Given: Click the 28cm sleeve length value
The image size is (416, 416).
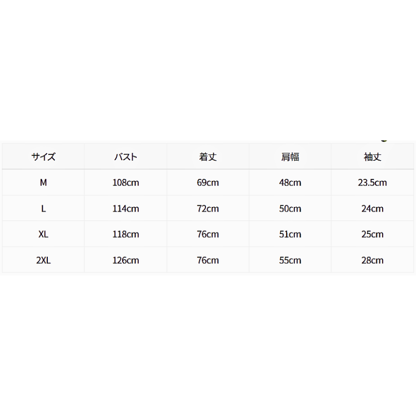Looking at the screenshot, I should point(372,261).
